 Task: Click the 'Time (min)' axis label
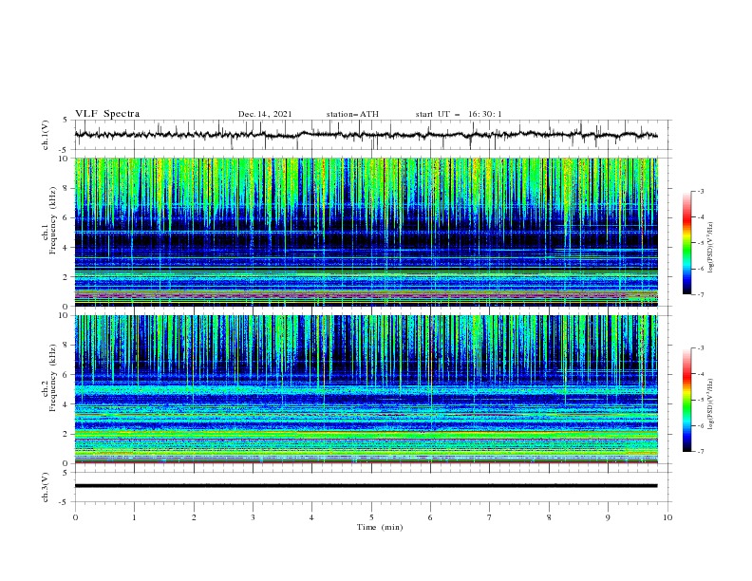click(380, 527)
